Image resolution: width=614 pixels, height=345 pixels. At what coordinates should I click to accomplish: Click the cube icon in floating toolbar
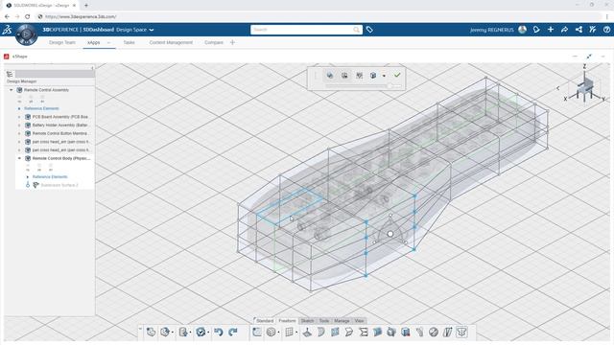coord(373,76)
